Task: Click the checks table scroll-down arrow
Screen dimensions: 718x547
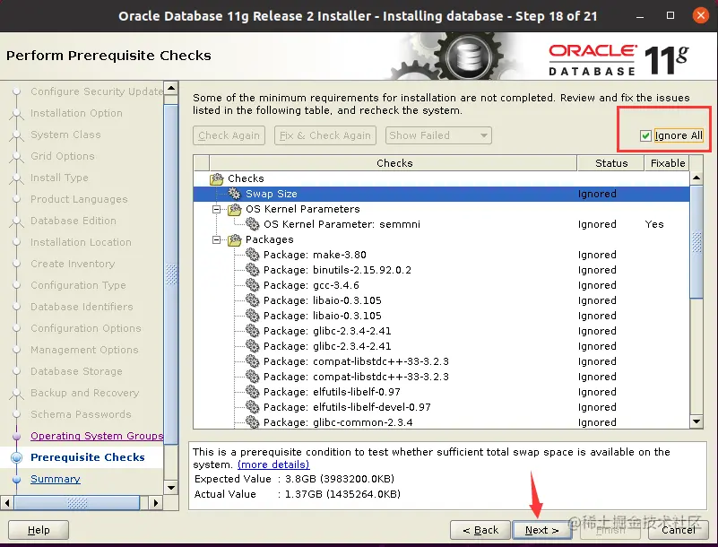Action: click(696, 421)
